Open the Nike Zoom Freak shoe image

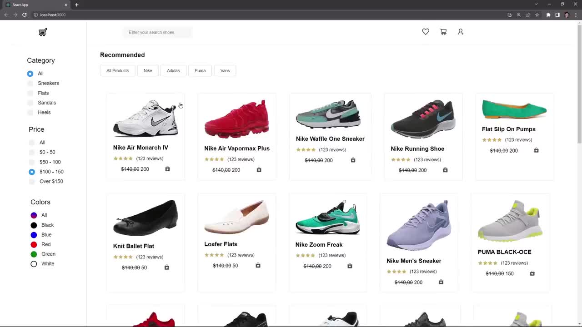pyautogui.click(x=327, y=218)
